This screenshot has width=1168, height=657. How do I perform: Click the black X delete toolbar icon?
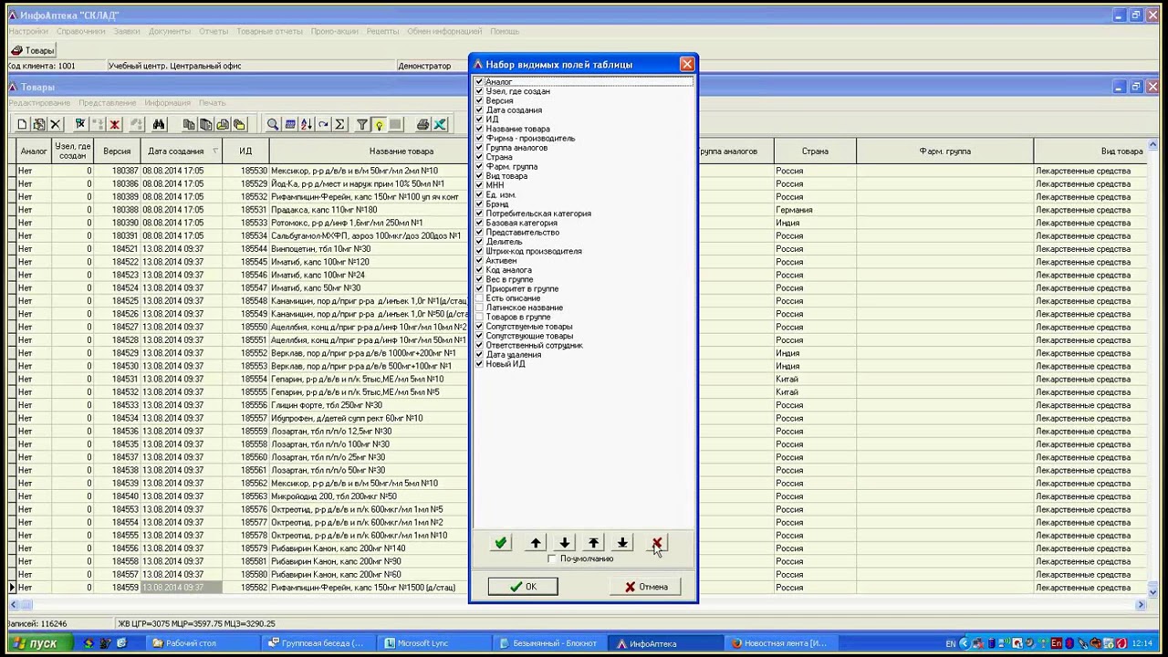pos(55,124)
